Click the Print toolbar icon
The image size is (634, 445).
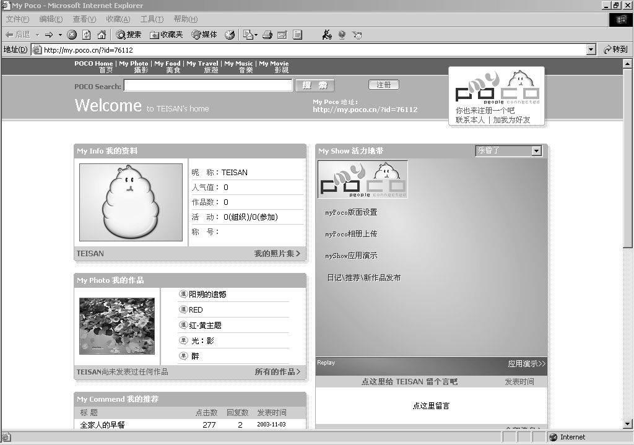click(x=267, y=35)
